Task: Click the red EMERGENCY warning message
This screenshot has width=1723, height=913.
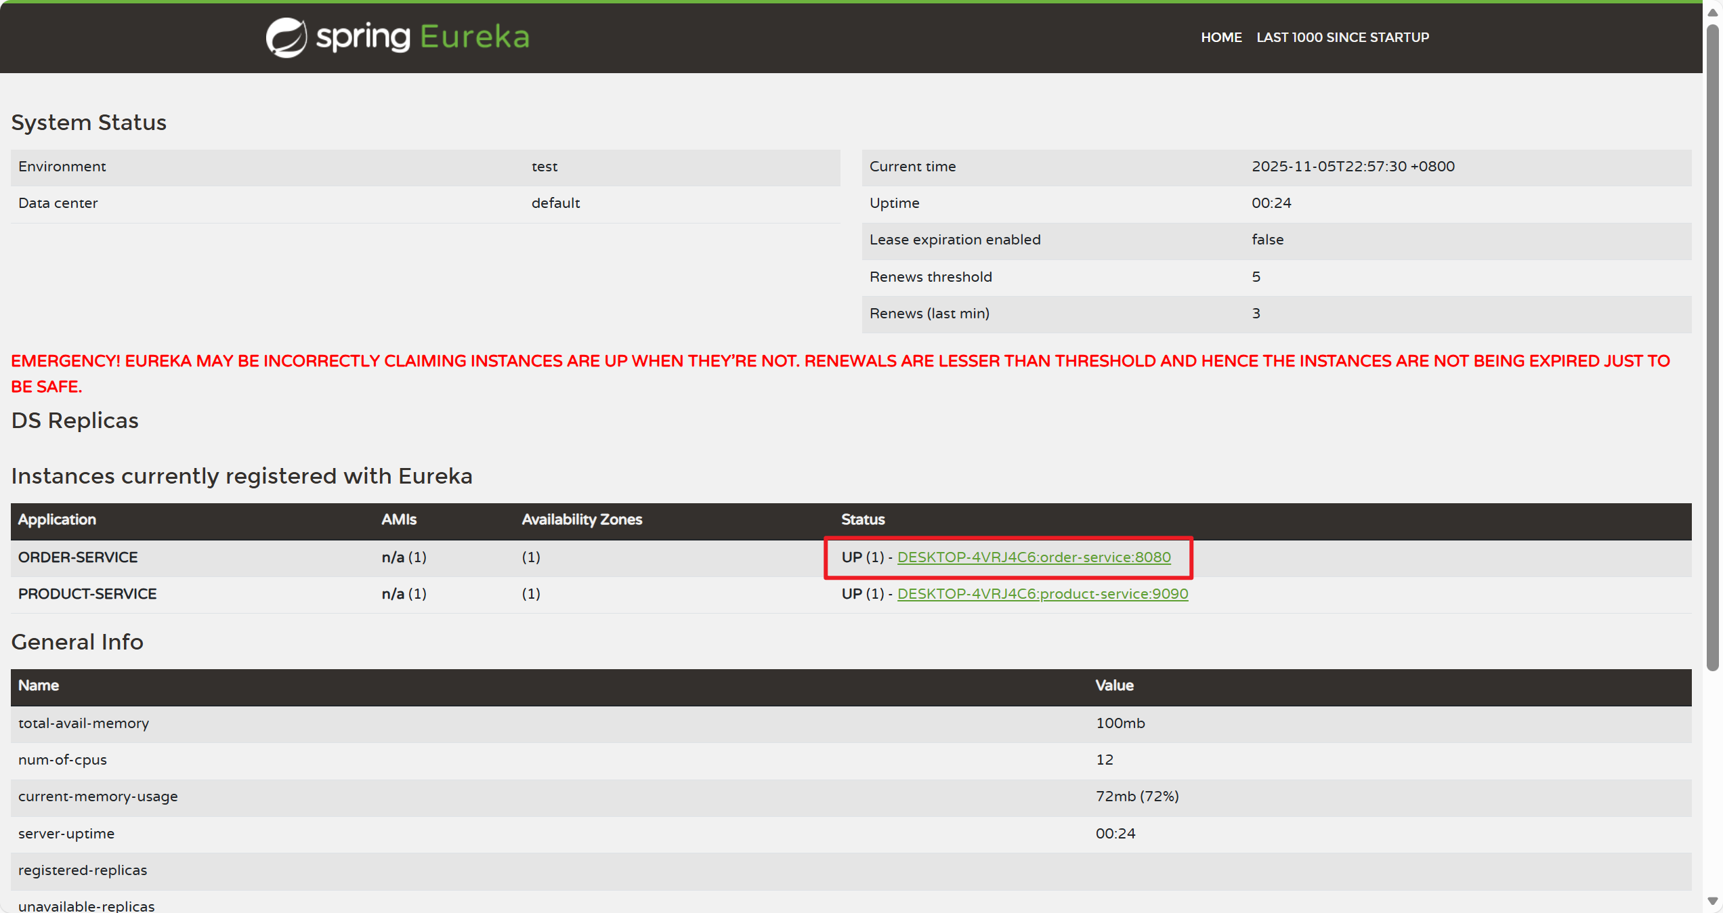Action: (840, 361)
